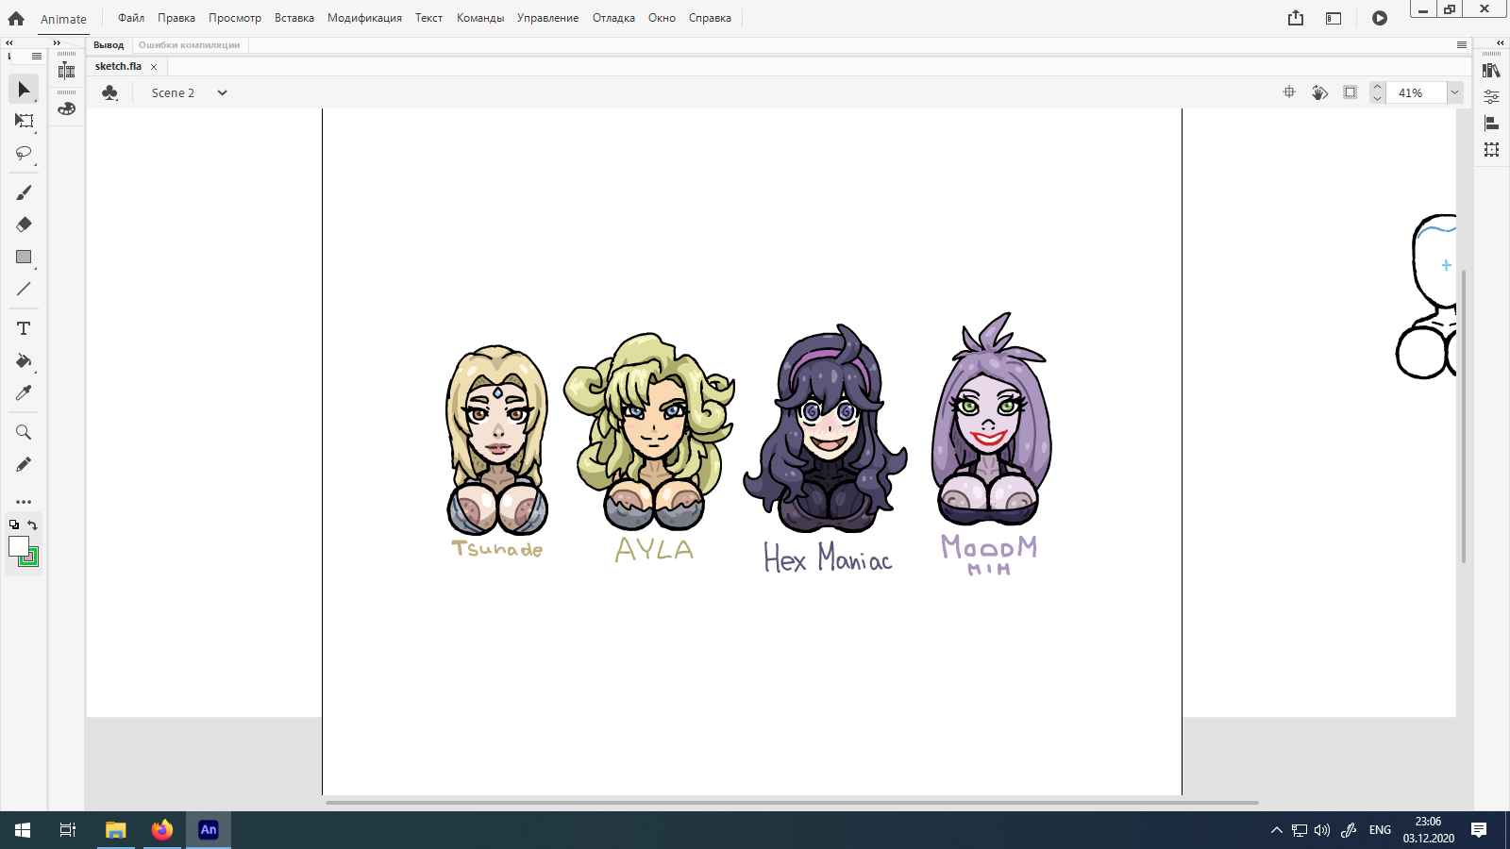This screenshot has height=849, width=1510.
Task: Open the Справка menu
Action: tap(710, 18)
